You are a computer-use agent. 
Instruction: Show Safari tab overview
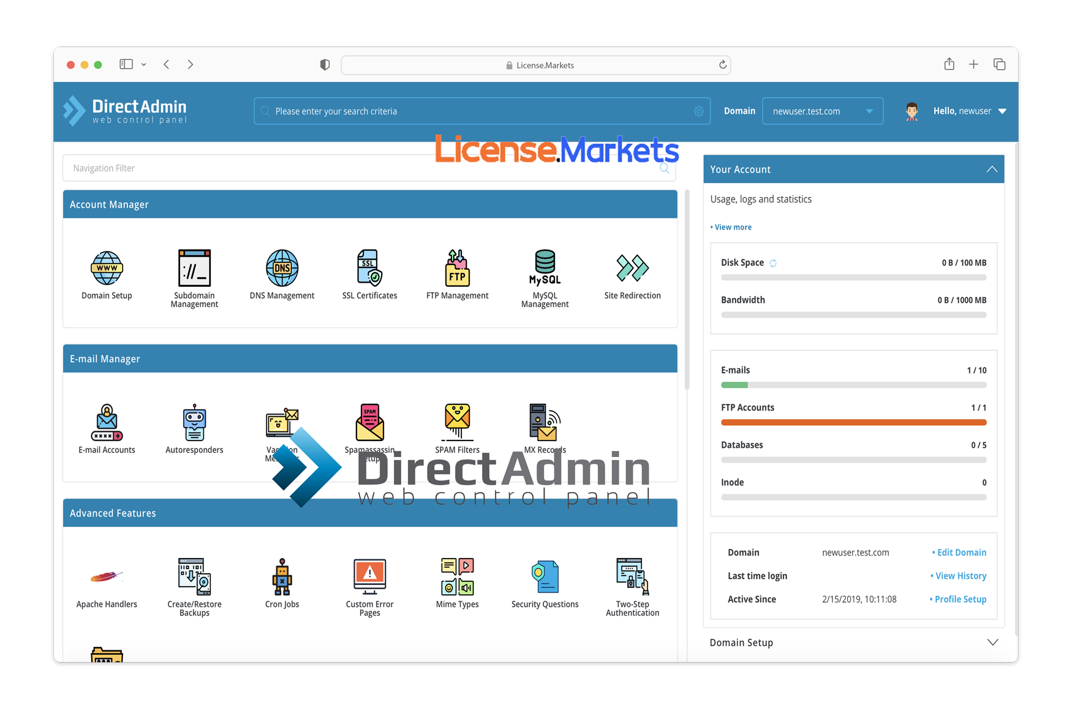coord(999,64)
